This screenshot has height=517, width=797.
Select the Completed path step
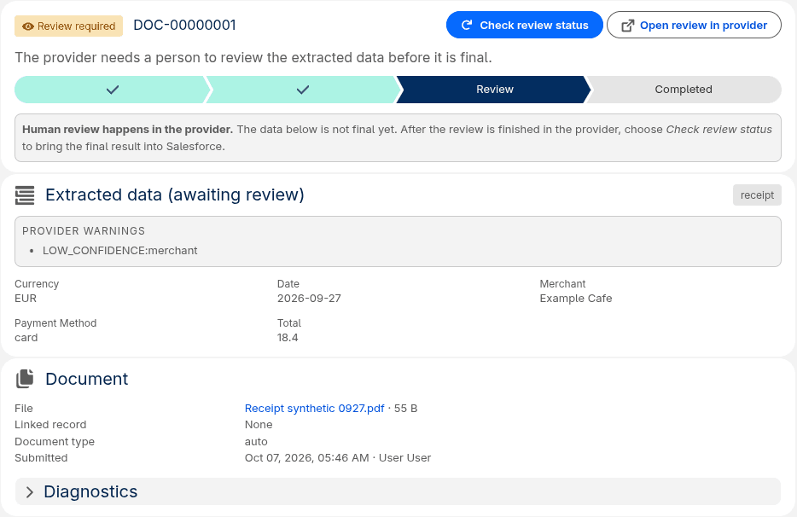684,90
